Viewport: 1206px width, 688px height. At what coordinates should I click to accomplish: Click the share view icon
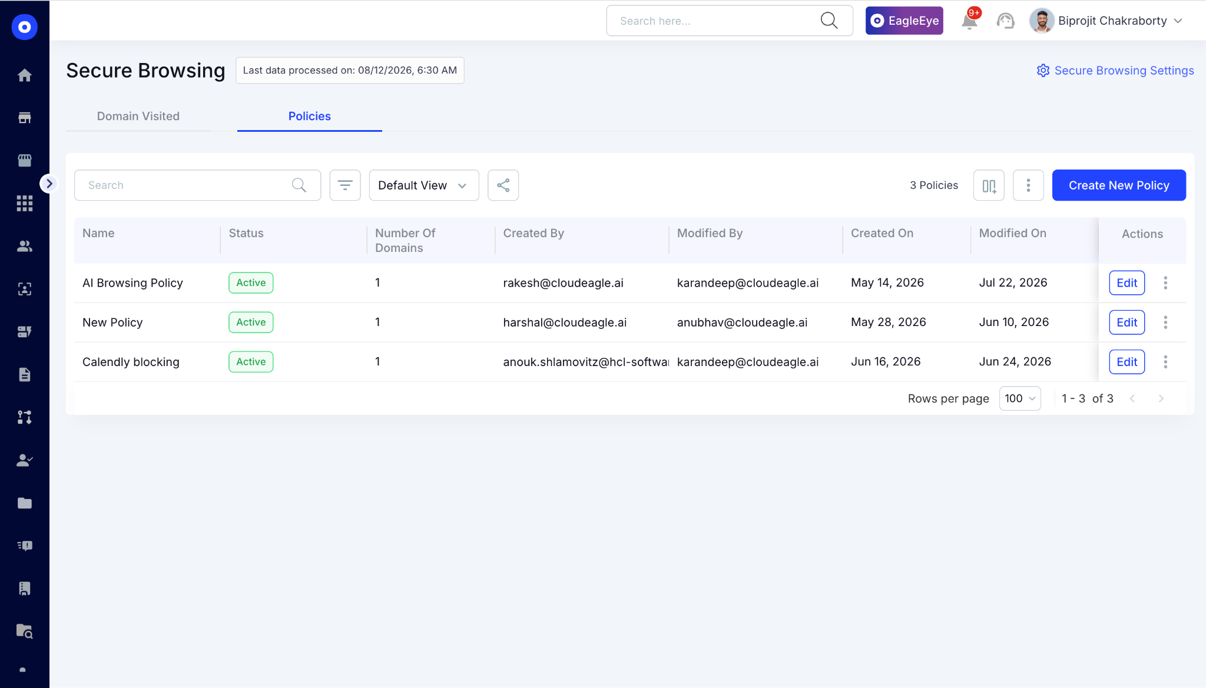pyautogui.click(x=503, y=185)
